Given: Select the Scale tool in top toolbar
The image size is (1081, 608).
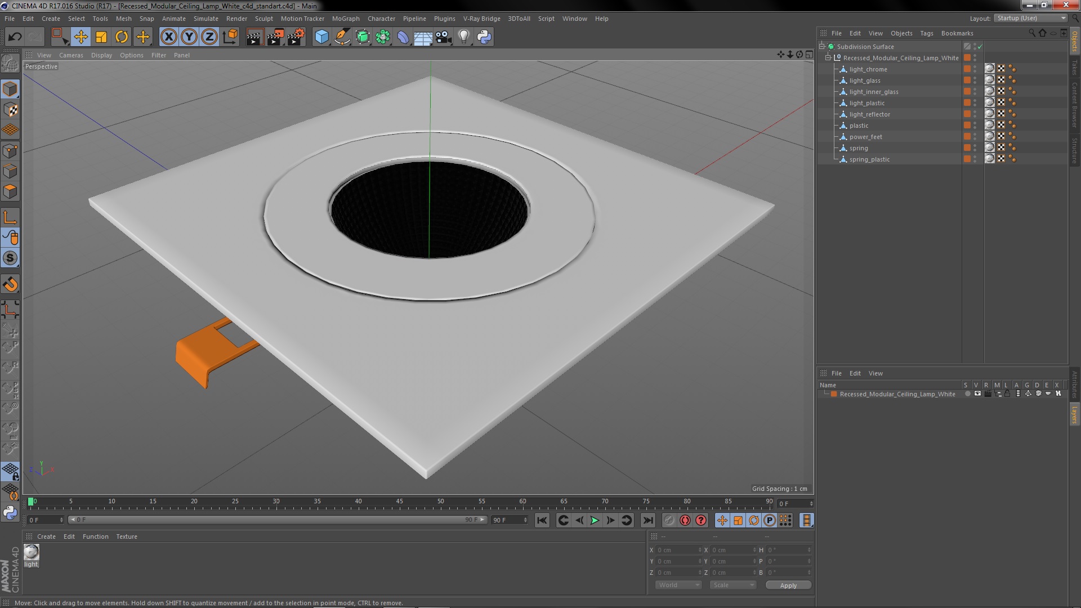Looking at the screenshot, I should coord(101,37).
